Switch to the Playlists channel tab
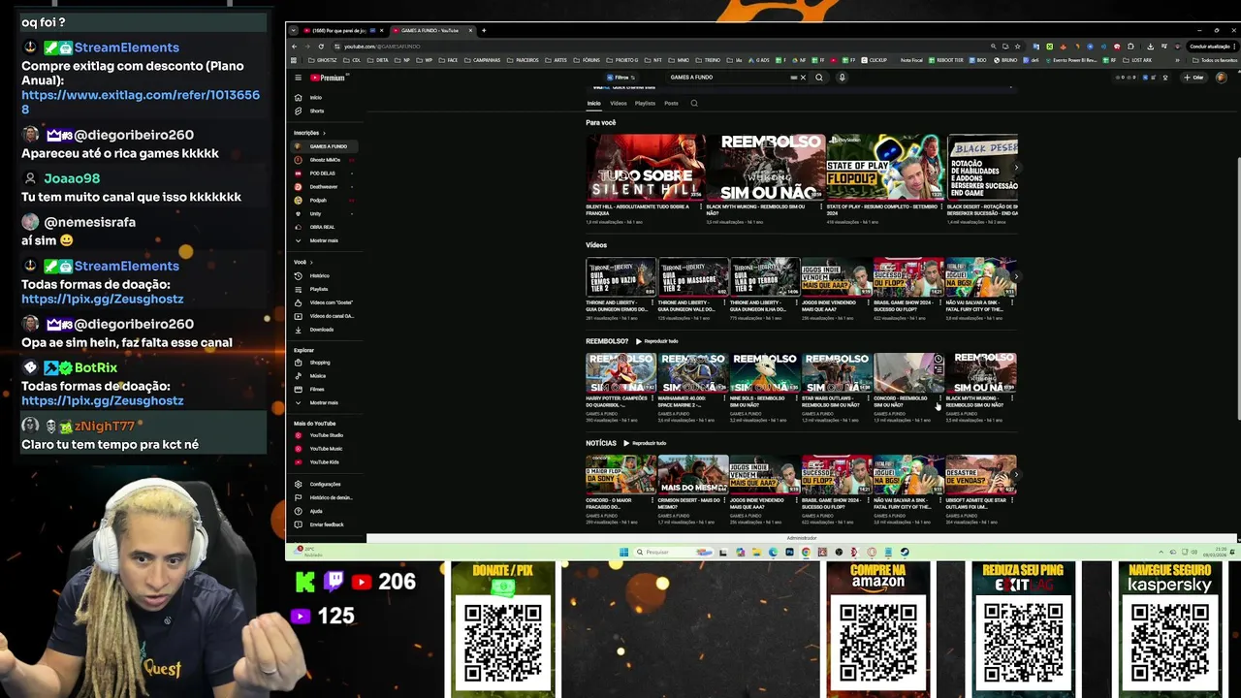1241x698 pixels. (x=645, y=103)
